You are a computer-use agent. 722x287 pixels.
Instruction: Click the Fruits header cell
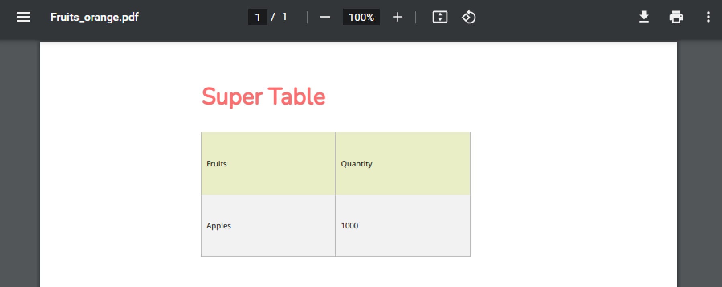point(268,164)
